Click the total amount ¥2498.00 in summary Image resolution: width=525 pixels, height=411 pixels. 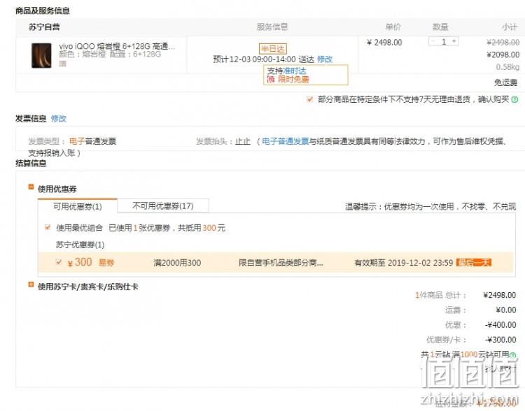(x=500, y=295)
